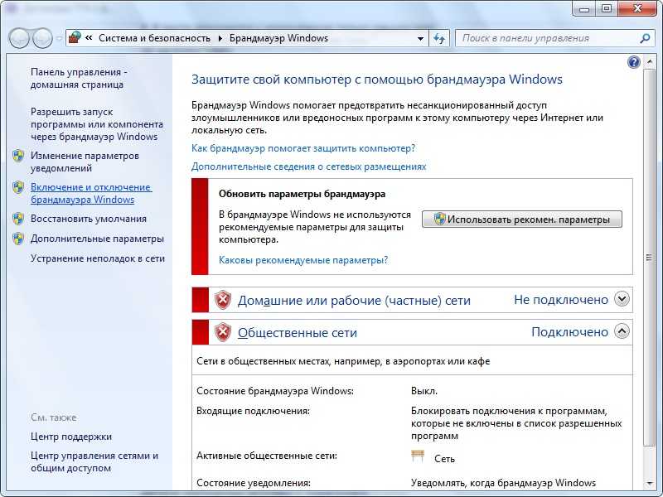Open 'Панель управления - домашняя страница'
This screenshot has width=663, height=497.
point(79,78)
